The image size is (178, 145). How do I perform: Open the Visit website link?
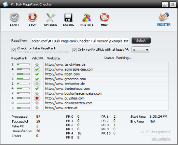pos(161,138)
